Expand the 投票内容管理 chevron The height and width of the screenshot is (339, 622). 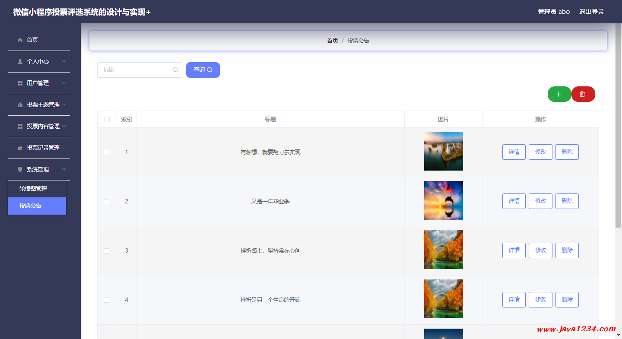(x=64, y=127)
